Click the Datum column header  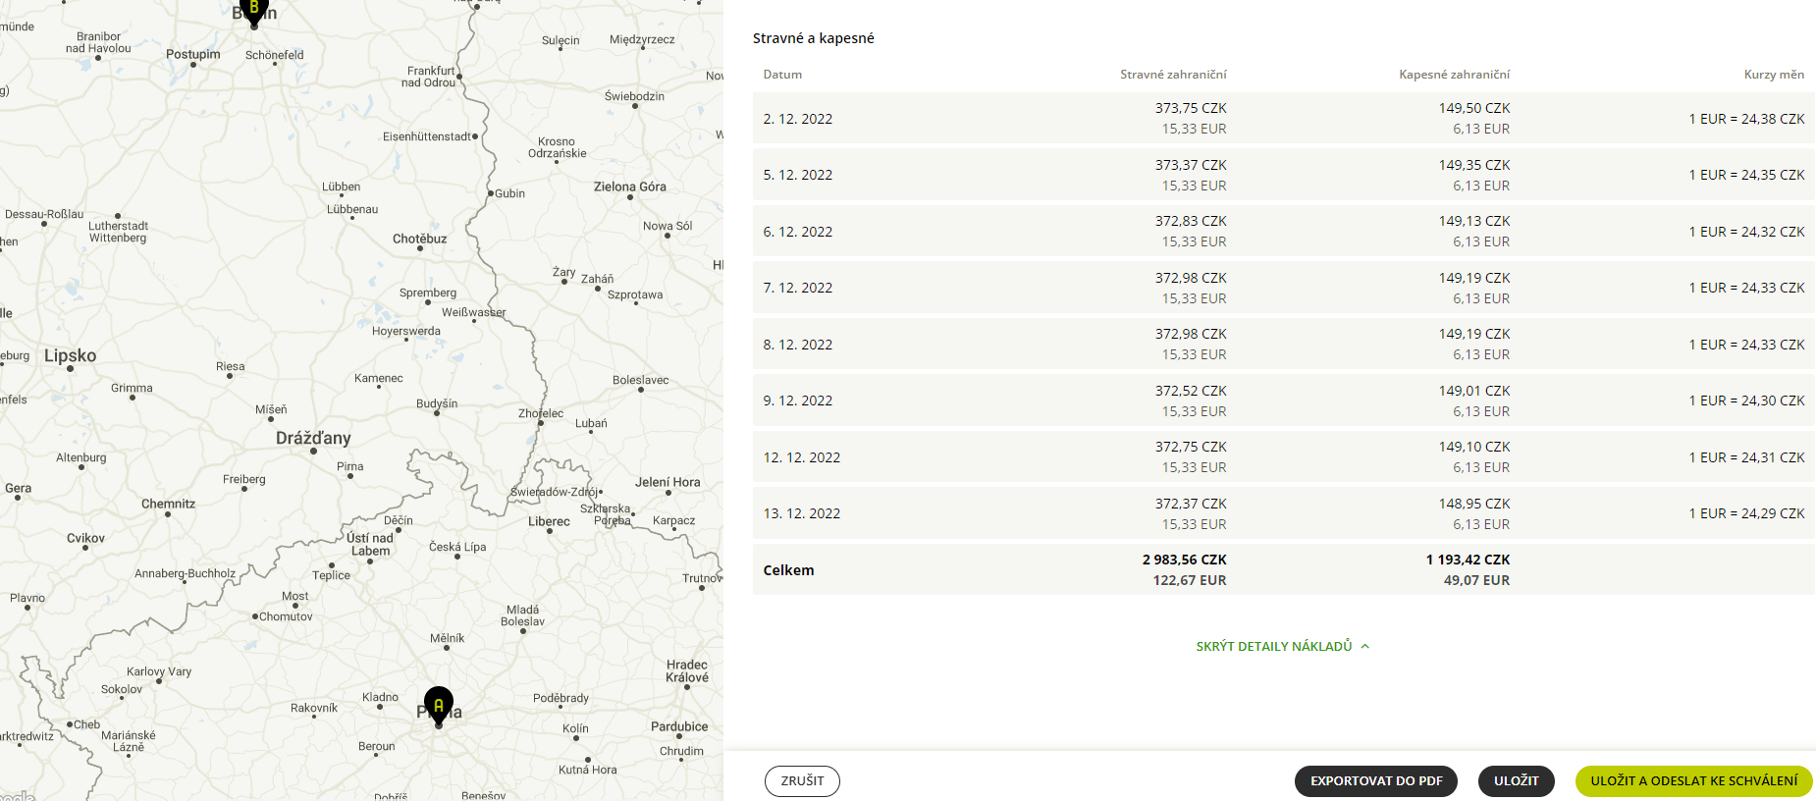pos(782,75)
